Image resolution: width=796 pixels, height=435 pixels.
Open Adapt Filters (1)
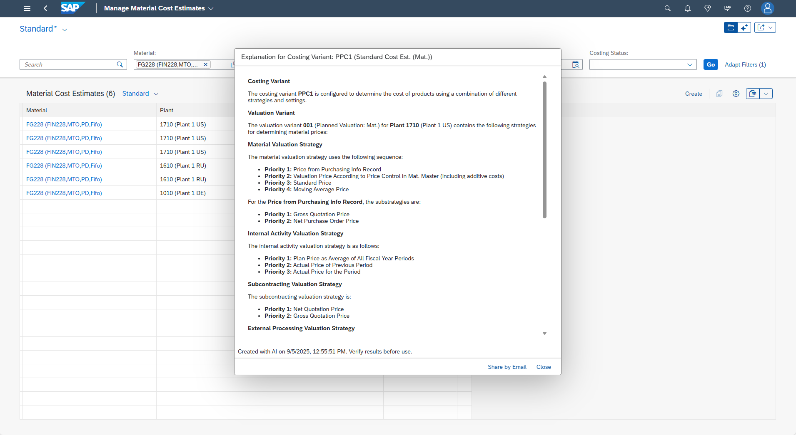(745, 64)
